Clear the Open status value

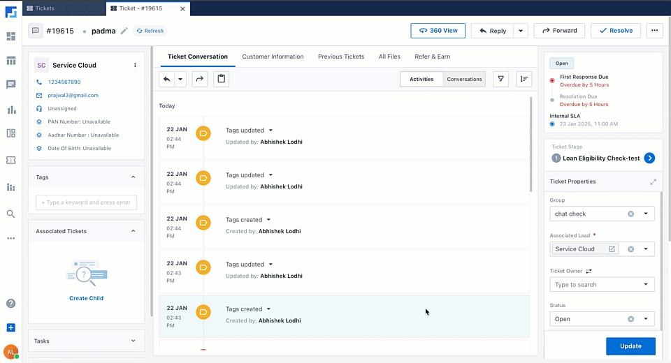tap(630, 319)
